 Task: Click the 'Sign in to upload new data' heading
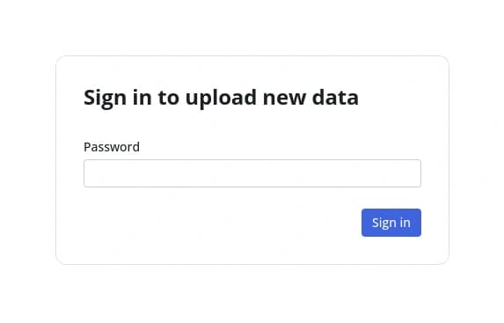tap(221, 98)
